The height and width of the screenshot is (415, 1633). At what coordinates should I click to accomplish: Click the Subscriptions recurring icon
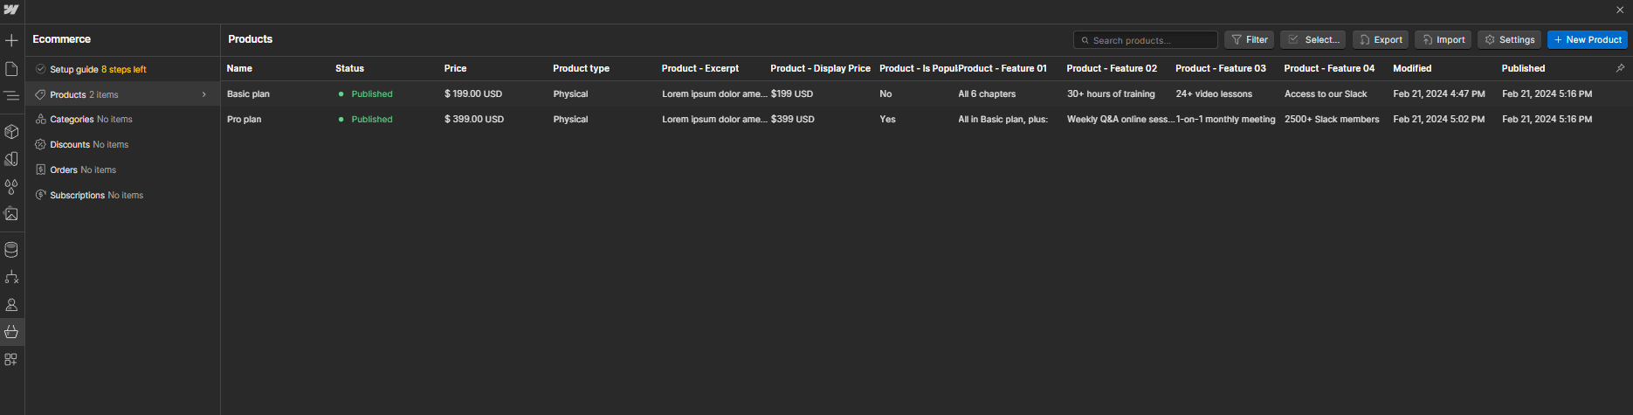[x=40, y=195]
